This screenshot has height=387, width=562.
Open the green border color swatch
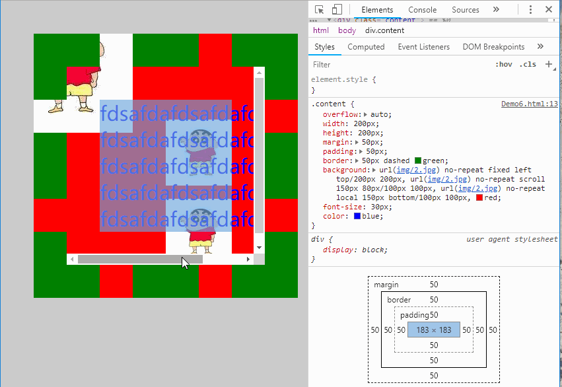418,160
